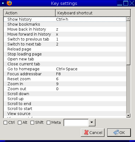Viewport: 135px width, 142px height.
Task: Expand the key selection dropdown arrow
Action: tap(92, 122)
